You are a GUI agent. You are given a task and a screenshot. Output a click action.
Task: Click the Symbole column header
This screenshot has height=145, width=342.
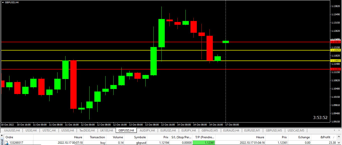[140, 137]
